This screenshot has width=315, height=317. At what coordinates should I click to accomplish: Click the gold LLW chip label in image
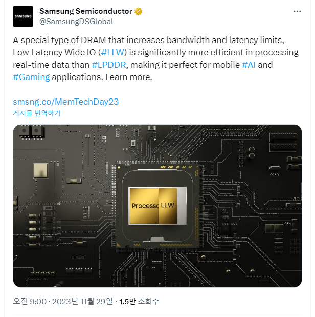(168, 205)
